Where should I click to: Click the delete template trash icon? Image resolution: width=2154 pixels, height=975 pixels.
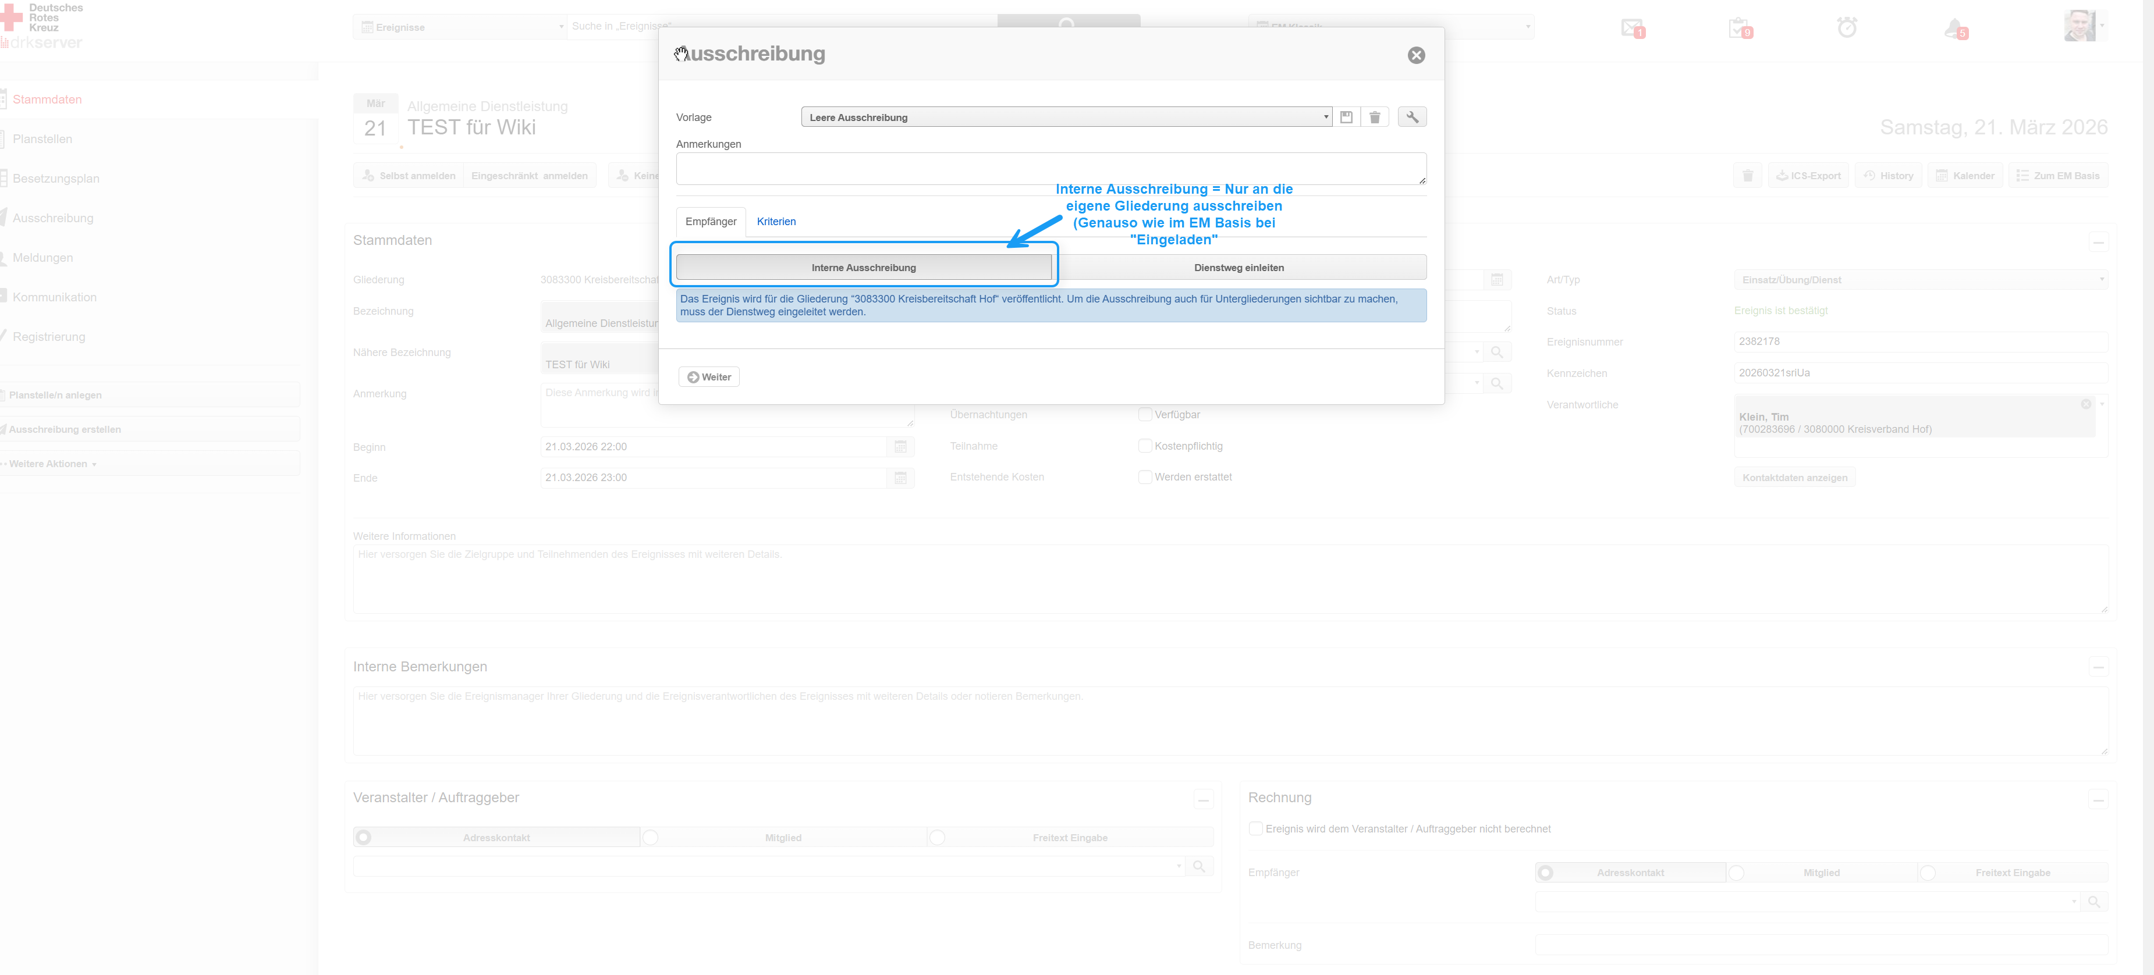pos(1375,117)
